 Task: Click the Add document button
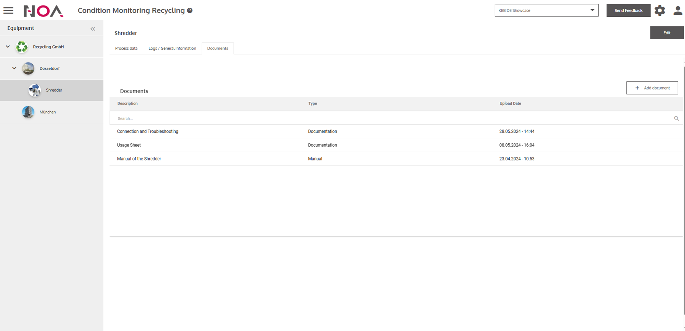[x=652, y=88]
